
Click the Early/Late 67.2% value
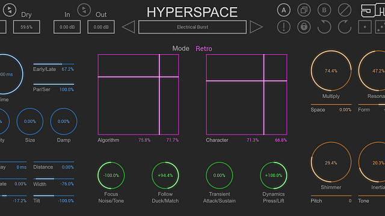(67, 70)
